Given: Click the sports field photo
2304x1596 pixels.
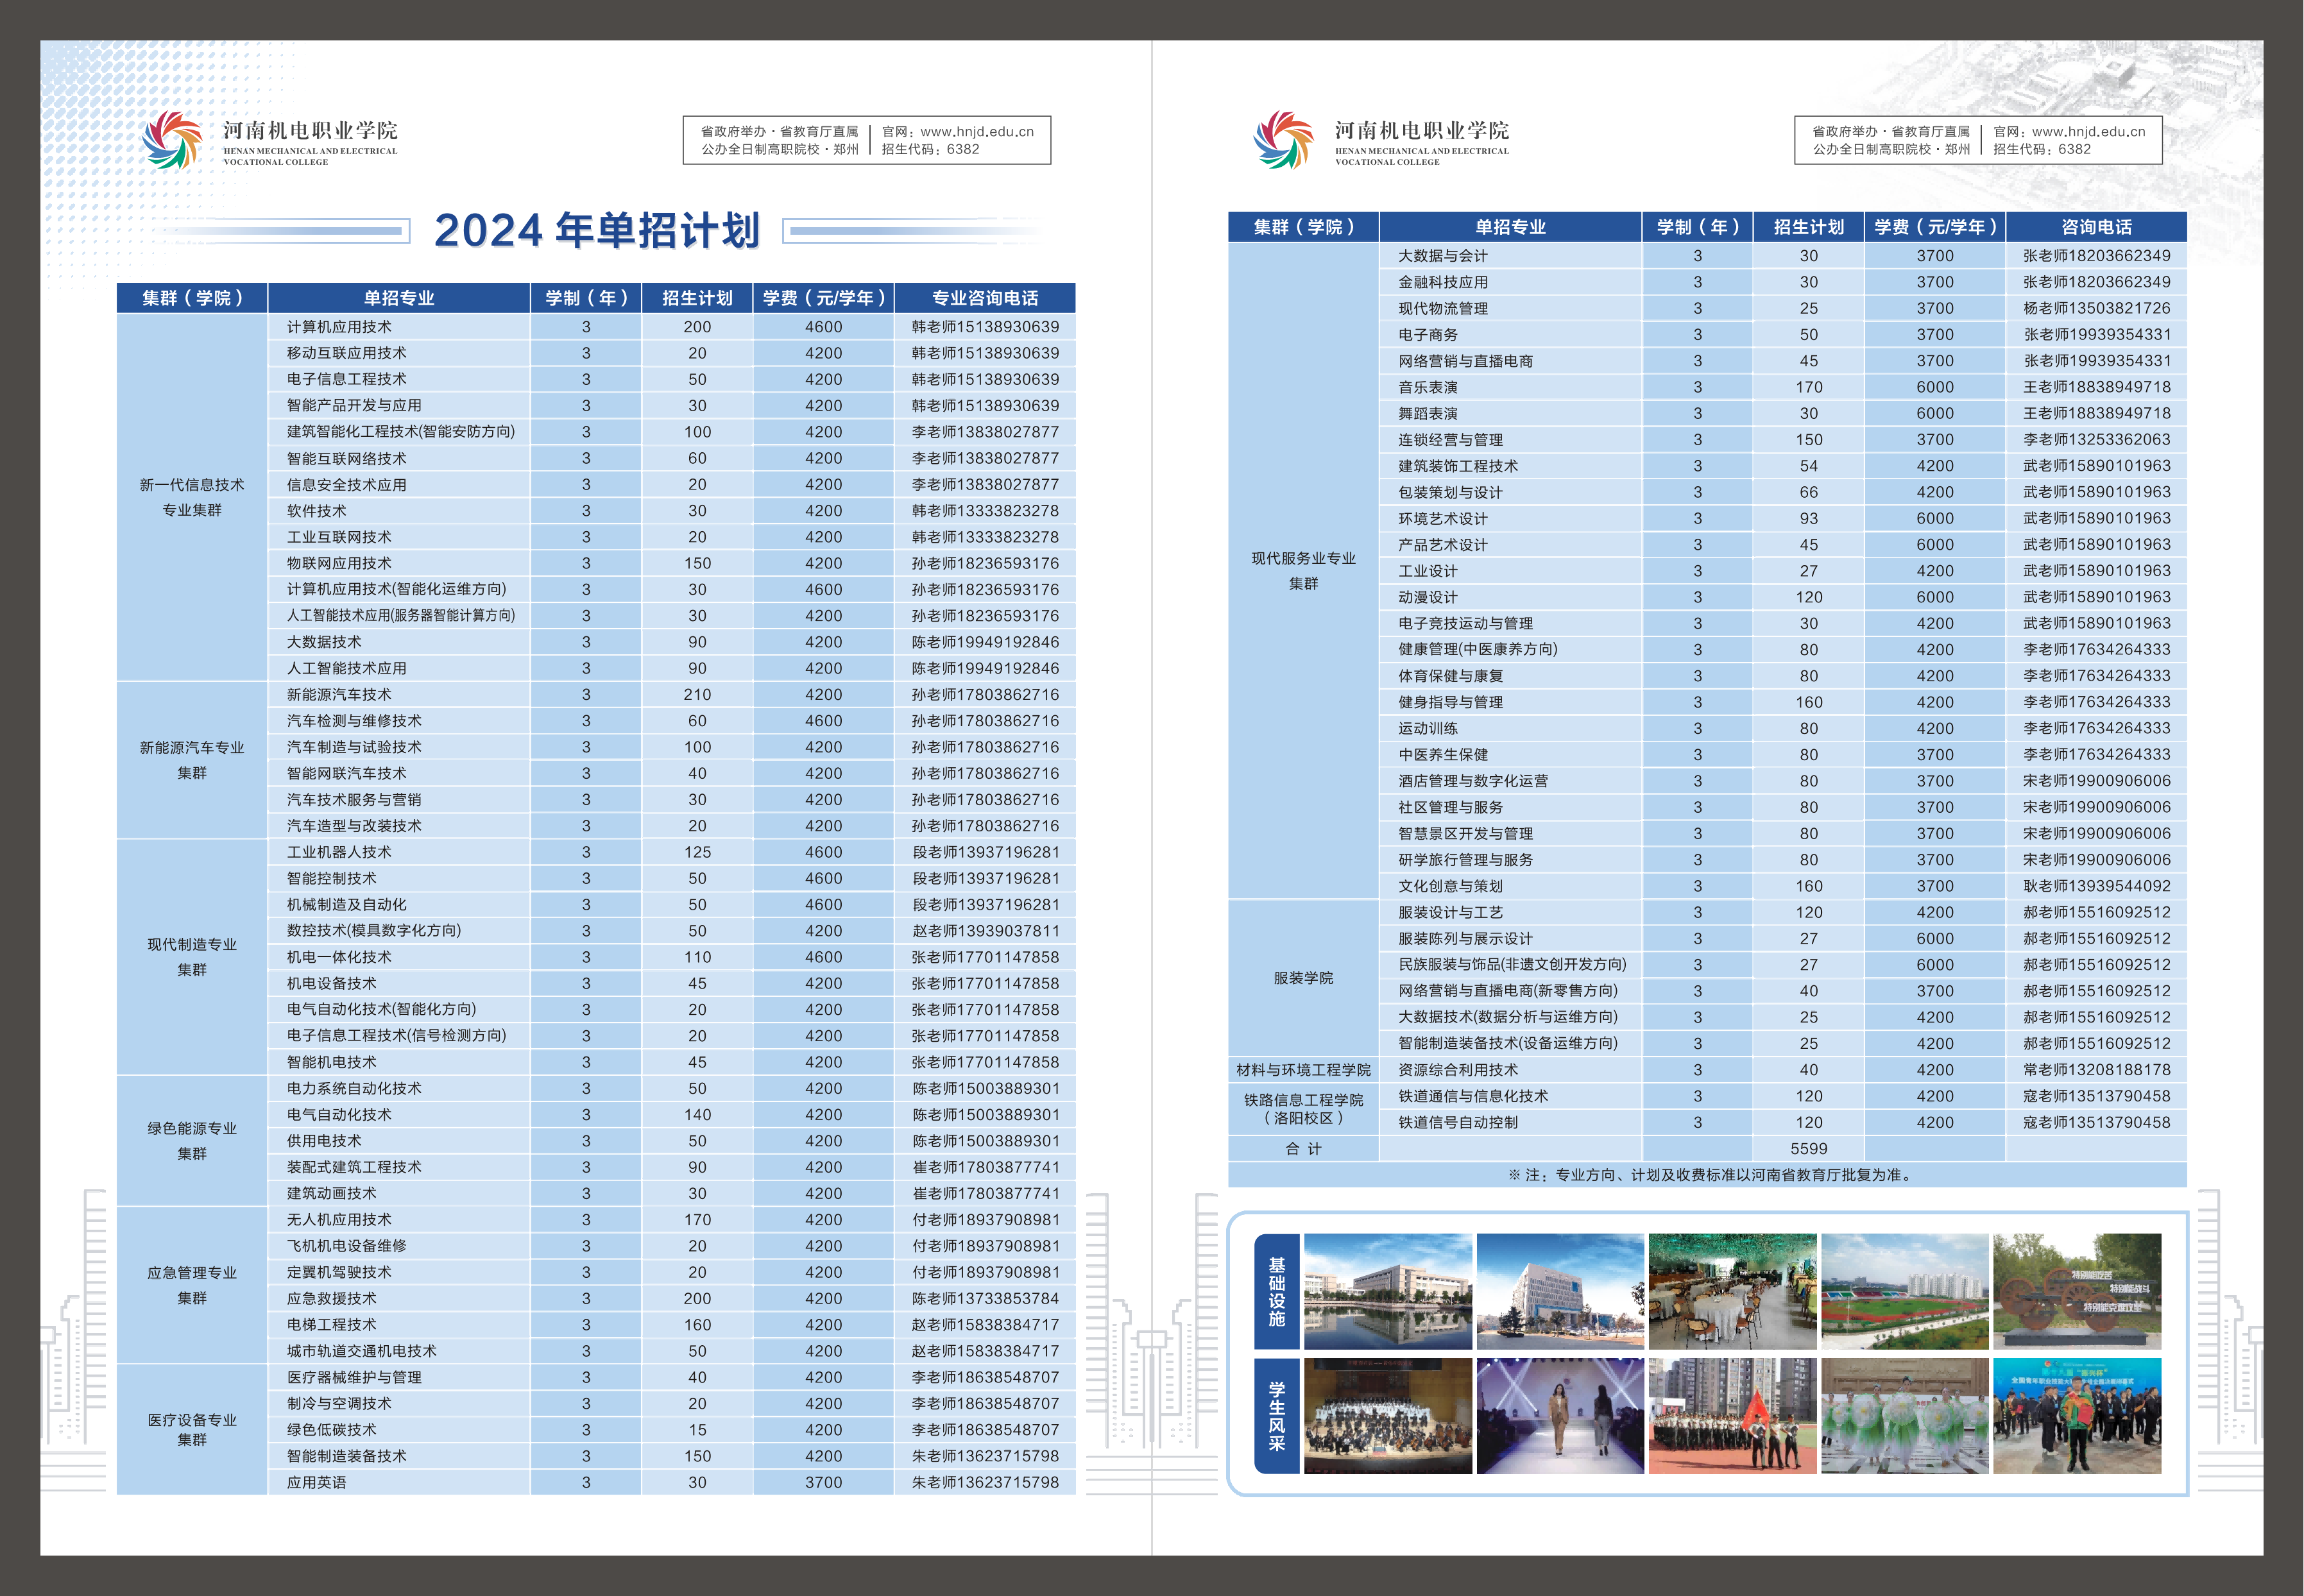Looking at the screenshot, I should click(1904, 1291).
